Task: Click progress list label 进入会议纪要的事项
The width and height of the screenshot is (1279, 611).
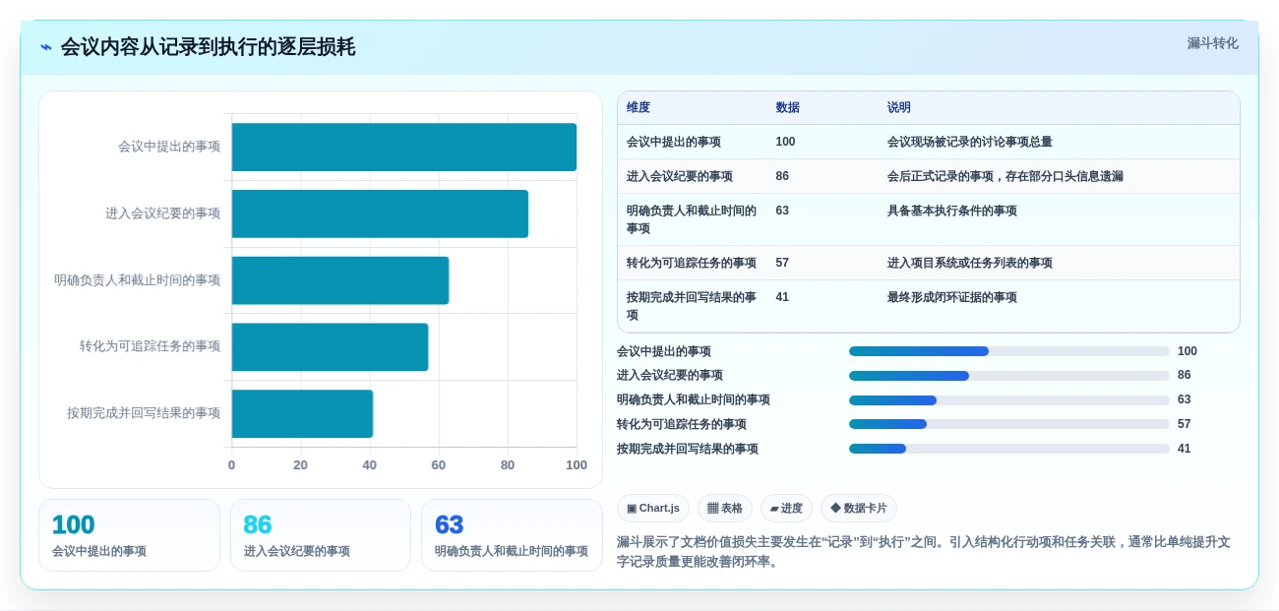Action: click(670, 375)
